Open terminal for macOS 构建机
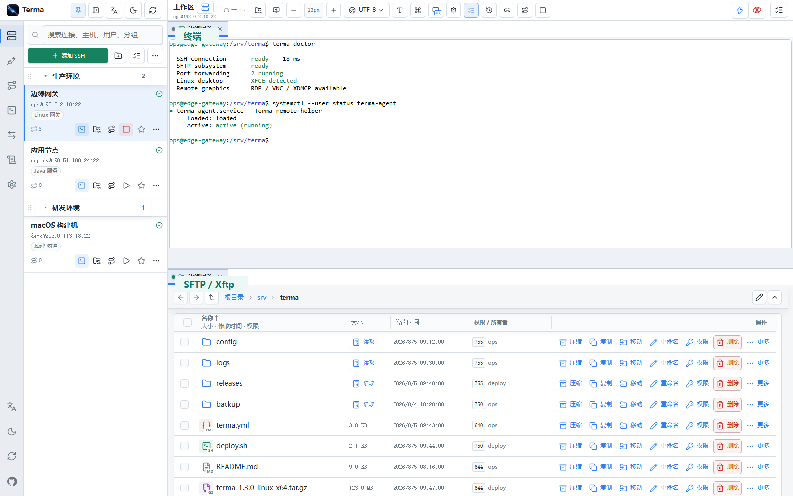Viewport: 793px width, 496px height. 82,261
